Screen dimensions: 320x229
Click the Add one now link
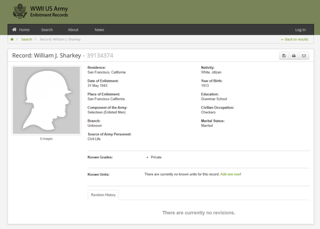tap(230, 174)
